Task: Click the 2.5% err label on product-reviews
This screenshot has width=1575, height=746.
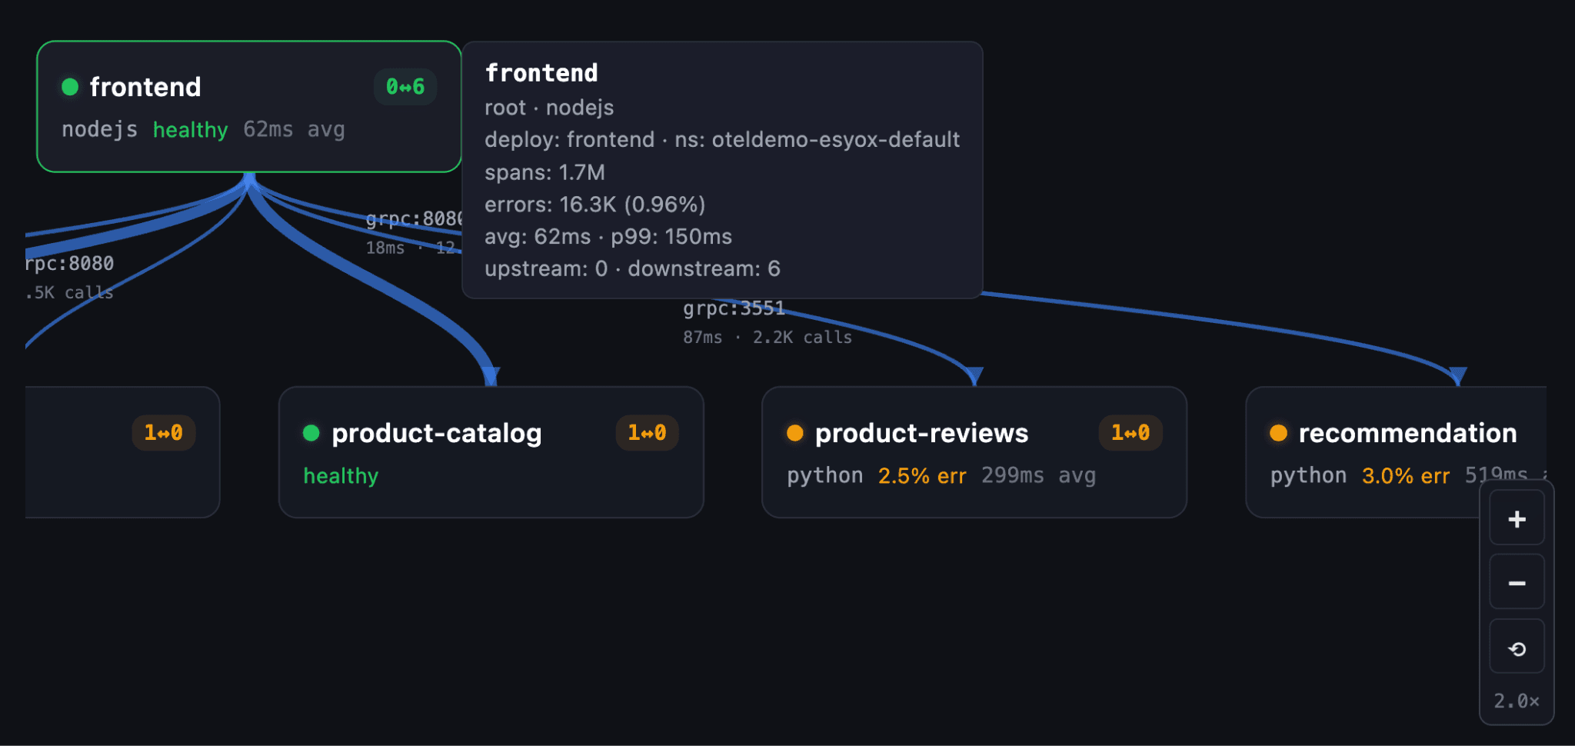Action: point(922,476)
